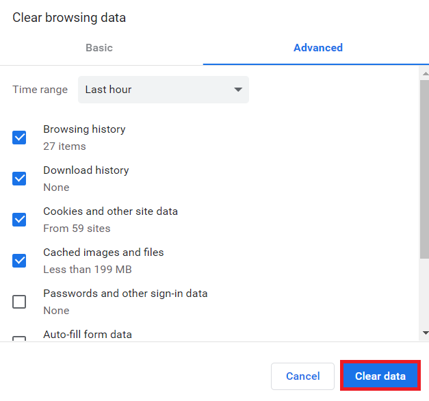The height and width of the screenshot is (401, 429).
Task: Untick the Cached images and files checkbox
Action: (x=19, y=261)
